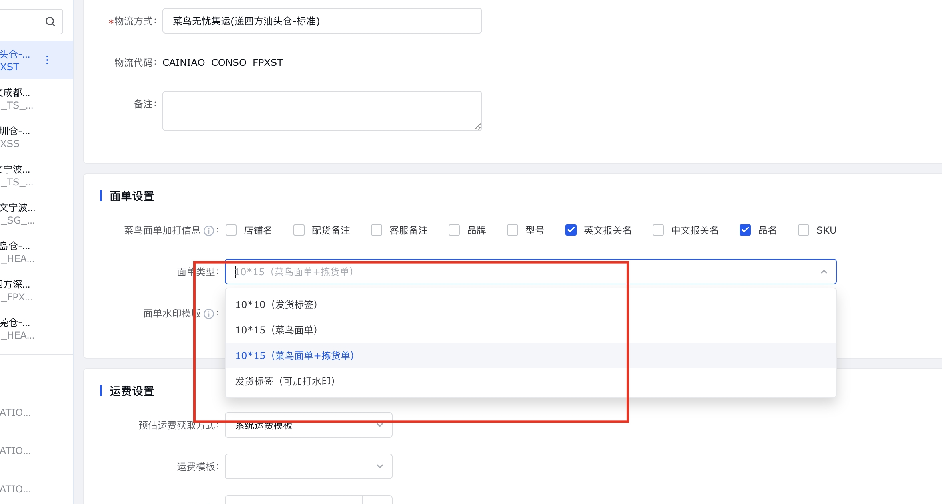Screen dimensions: 942x504
Task: Check the 客服备注 checkbox
Action: pos(377,230)
